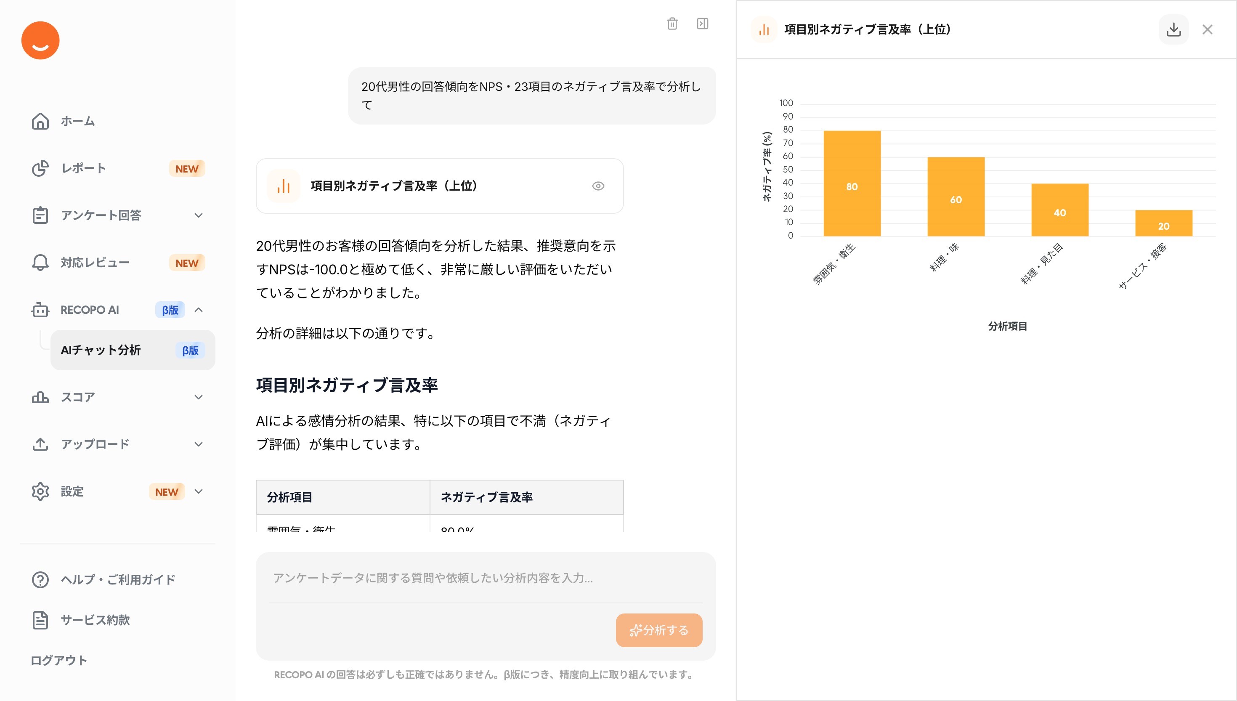The width and height of the screenshot is (1237, 701).
Task: Open 対応レビュー with the bell icon
Action: [40, 263]
